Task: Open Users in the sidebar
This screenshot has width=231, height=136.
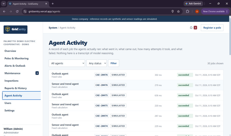Action: coord(8,103)
